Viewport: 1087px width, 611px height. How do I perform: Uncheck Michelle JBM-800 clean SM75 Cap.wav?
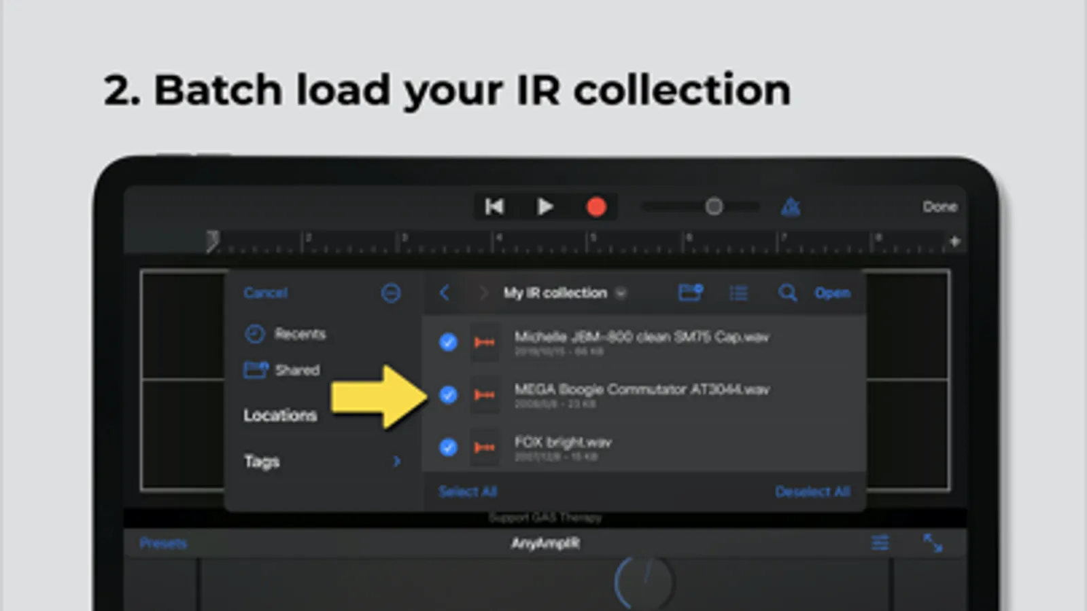(448, 342)
